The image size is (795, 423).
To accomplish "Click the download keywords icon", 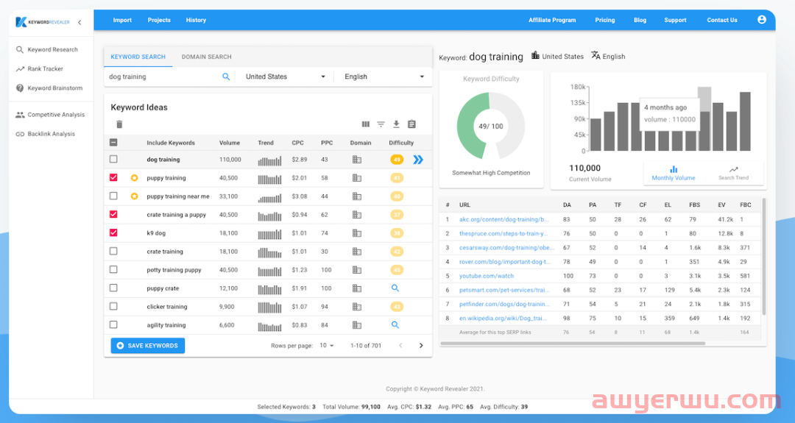I will tap(397, 124).
